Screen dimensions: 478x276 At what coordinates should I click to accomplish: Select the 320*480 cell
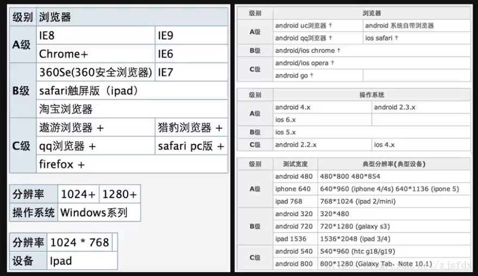tap(394, 214)
